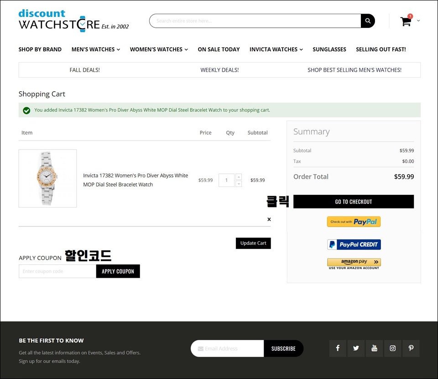Image resolution: width=438 pixels, height=379 pixels.
Task: Click the Summary panel heading
Action: 312,131
